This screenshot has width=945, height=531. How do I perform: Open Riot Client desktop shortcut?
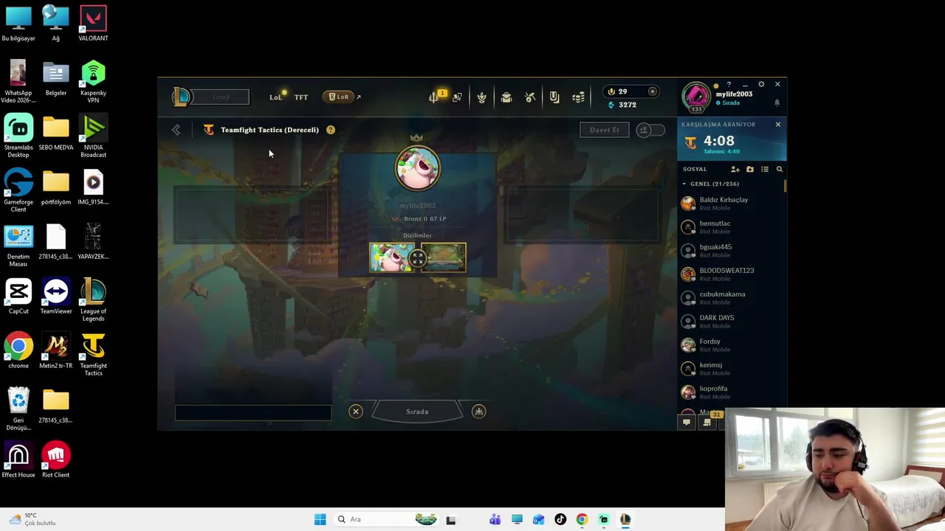tap(56, 460)
